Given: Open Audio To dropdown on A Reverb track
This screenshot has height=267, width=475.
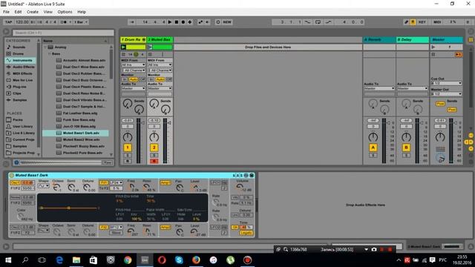Looking at the screenshot, I should (379, 88).
